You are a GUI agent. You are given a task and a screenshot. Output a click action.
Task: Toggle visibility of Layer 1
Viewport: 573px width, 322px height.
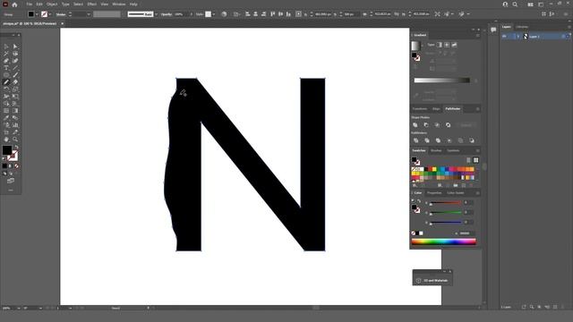[x=505, y=37]
